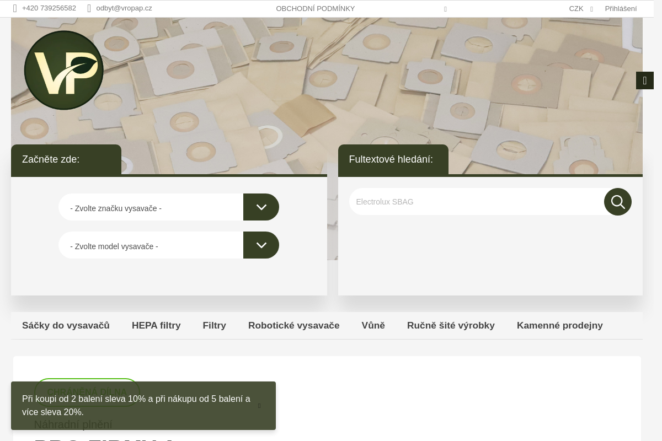This screenshot has height=441, width=662.
Task: Click the search magnifier button
Action: pos(618,202)
